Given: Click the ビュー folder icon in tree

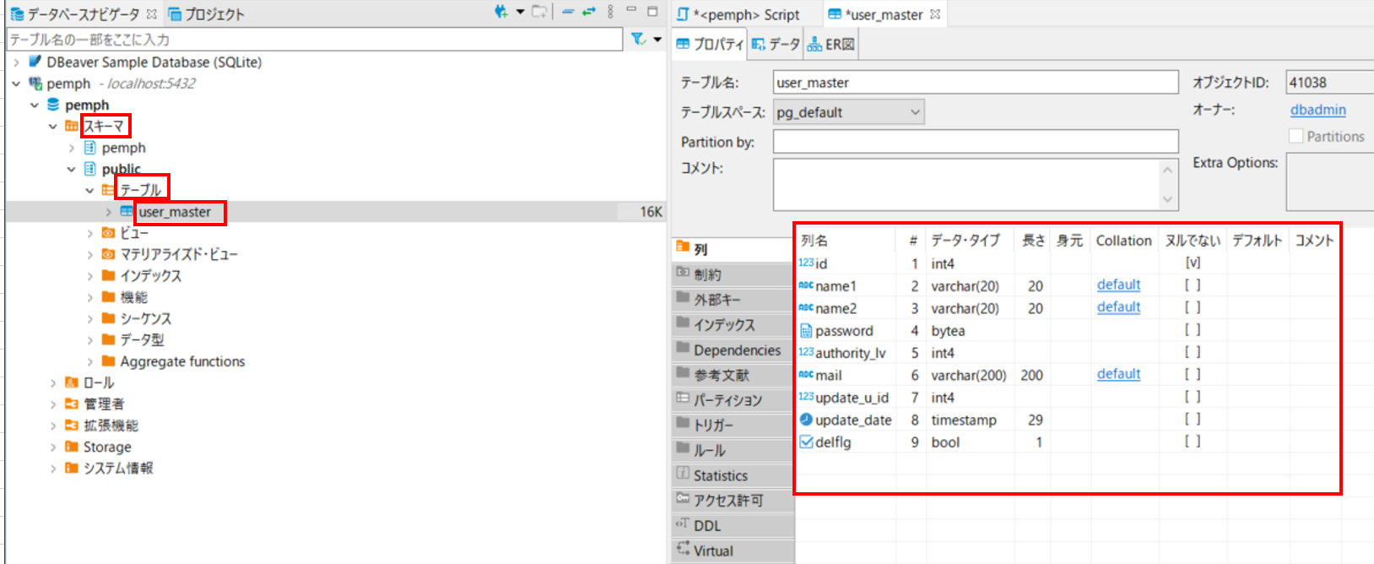Looking at the screenshot, I should 108,233.
